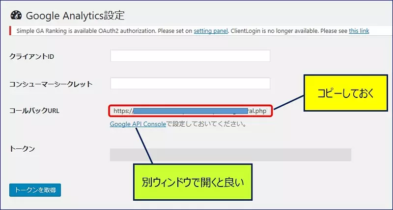Select the コールバックURL field text

click(190, 111)
